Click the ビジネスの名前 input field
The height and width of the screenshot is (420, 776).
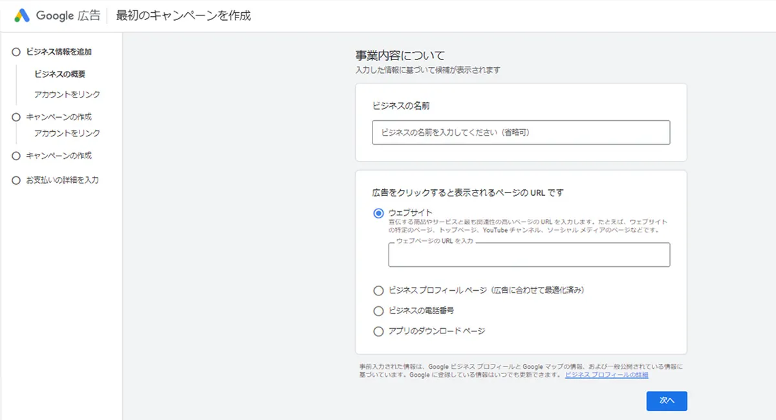click(x=521, y=132)
